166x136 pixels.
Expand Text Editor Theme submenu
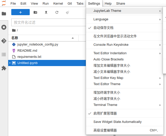[124, 84]
